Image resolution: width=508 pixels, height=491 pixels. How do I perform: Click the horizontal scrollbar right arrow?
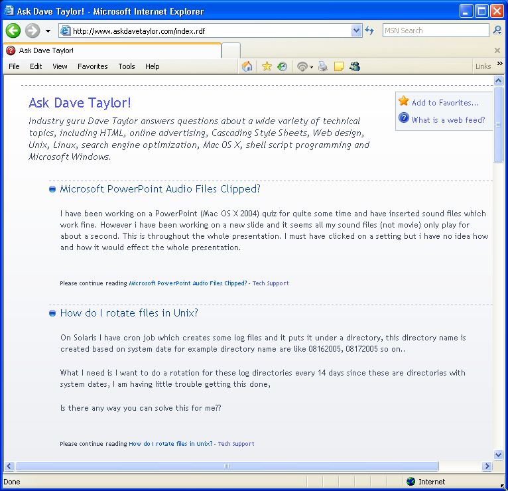point(487,466)
